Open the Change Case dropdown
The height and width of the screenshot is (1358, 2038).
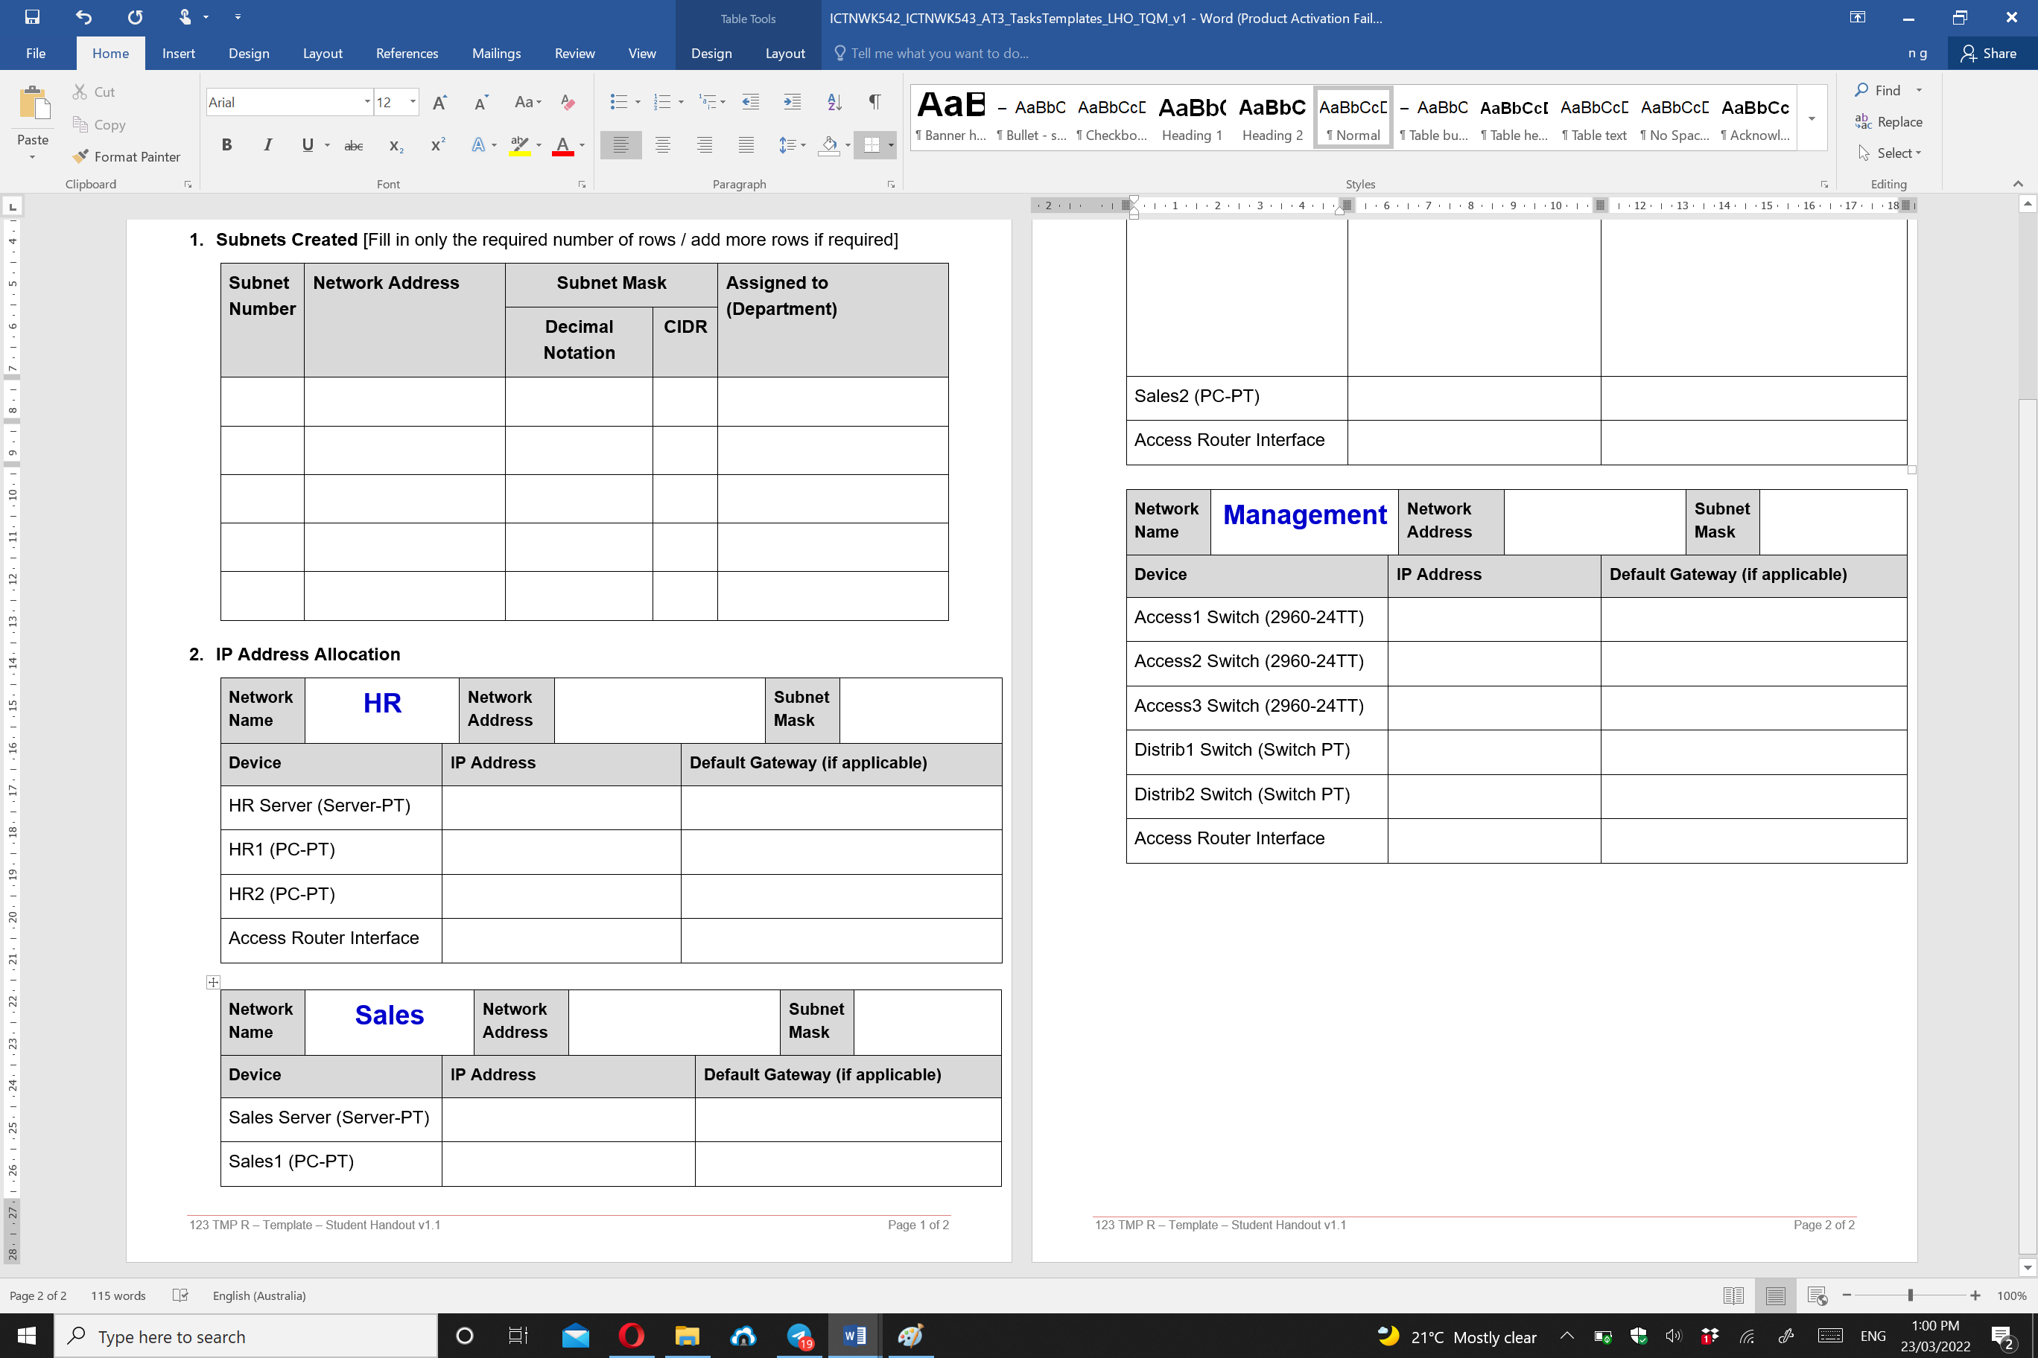(x=527, y=102)
